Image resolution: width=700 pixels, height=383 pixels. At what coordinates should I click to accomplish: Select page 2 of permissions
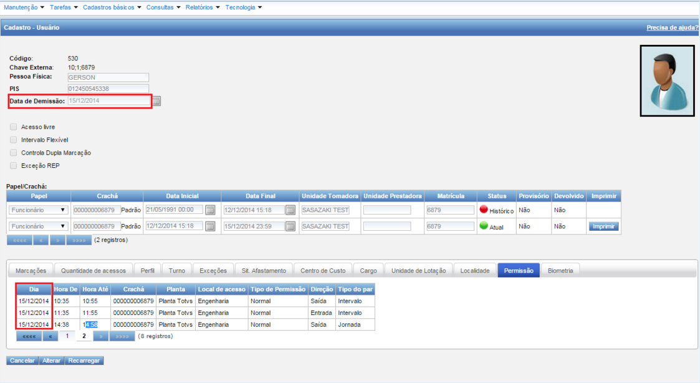pos(84,336)
